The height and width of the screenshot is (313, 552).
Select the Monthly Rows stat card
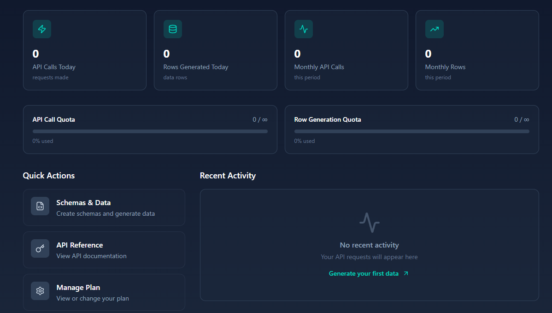click(477, 50)
